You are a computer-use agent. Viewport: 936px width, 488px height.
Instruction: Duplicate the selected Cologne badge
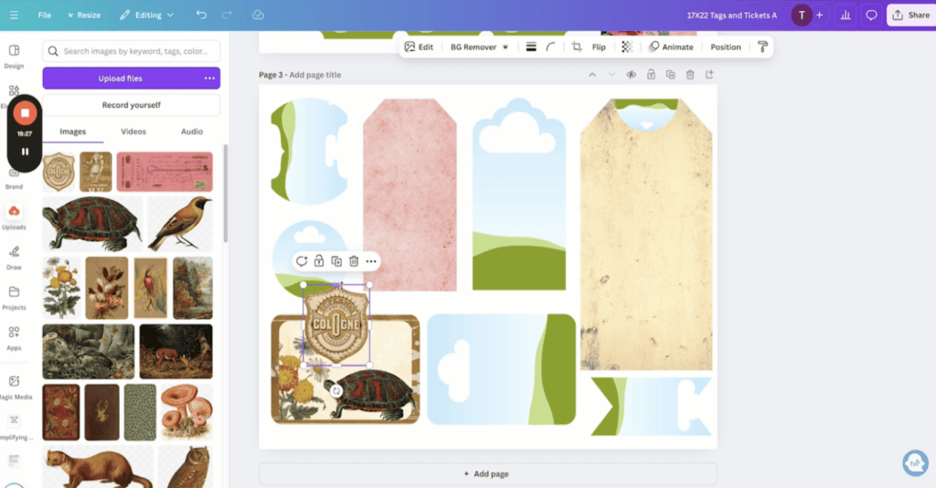click(336, 261)
